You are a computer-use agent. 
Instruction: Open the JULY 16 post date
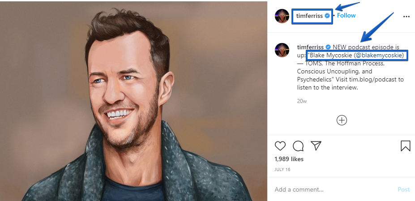point(282,170)
